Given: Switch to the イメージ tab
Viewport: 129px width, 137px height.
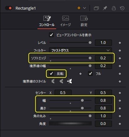Looking at the screenshot, I should click(65, 21).
